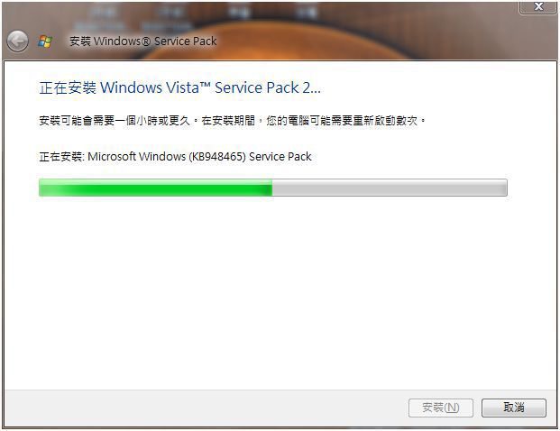This screenshot has height=431, width=560.
Task: Click the round back arrow button
Action: click(17, 41)
